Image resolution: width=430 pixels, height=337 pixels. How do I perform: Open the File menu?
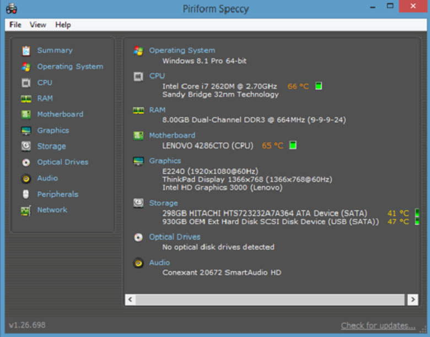tap(15, 25)
